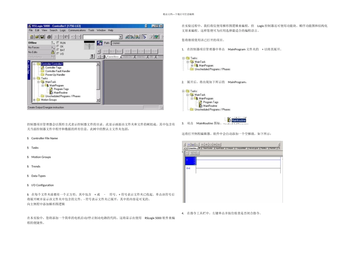Toggle the OK indicator checkbox

(58, 46)
